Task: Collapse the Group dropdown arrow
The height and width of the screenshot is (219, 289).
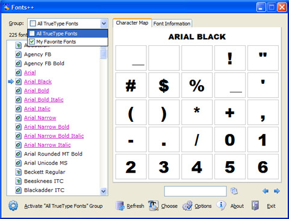Action: 104,24
